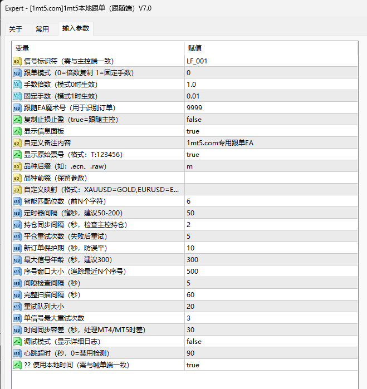The width and height of the screenshot is (367, 389).
Task: Toggle the true value of 显示信息面板
Action: [193, 131]
